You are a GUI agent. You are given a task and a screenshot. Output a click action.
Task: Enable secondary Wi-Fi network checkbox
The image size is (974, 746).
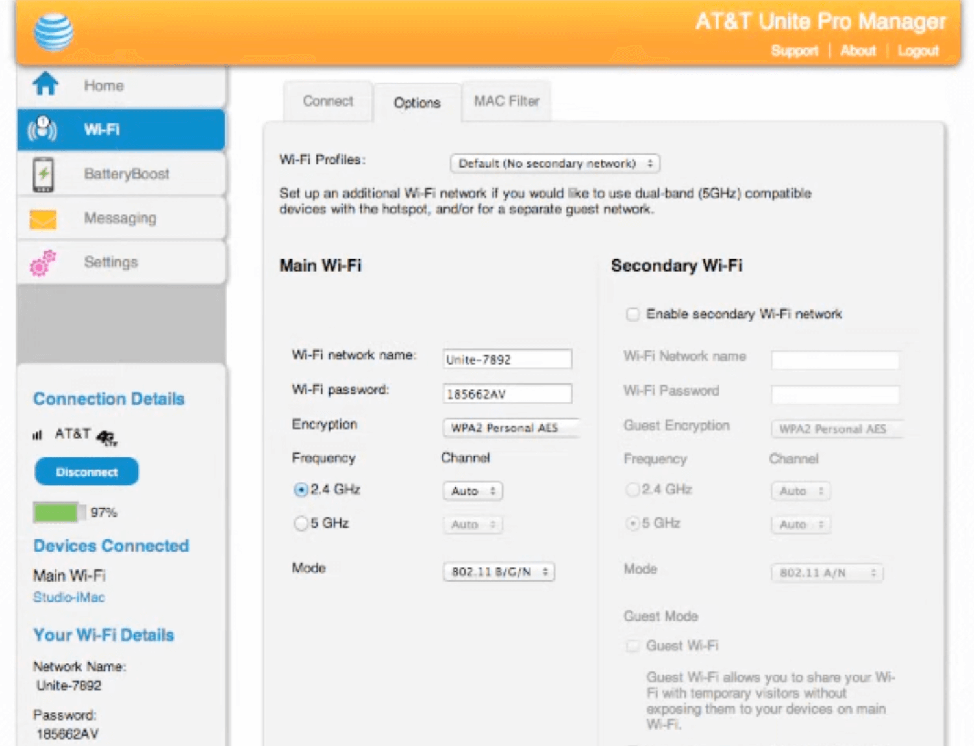[x=632, y=315]
